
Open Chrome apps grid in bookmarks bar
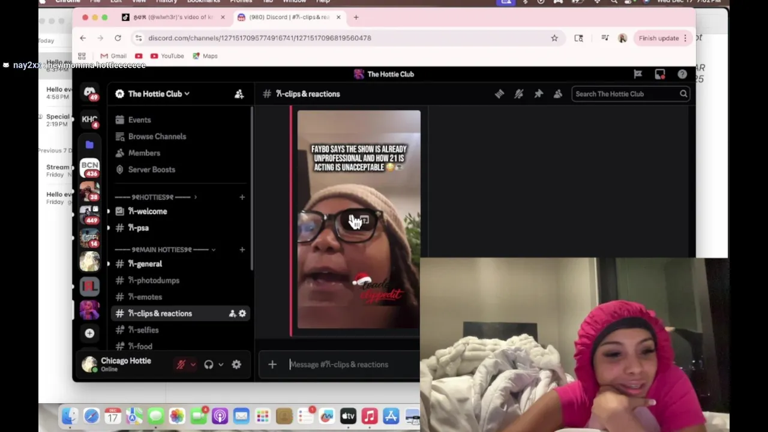tap(82, 56)
